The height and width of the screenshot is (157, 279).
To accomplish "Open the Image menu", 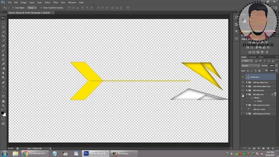I will (x=24, y=3).
